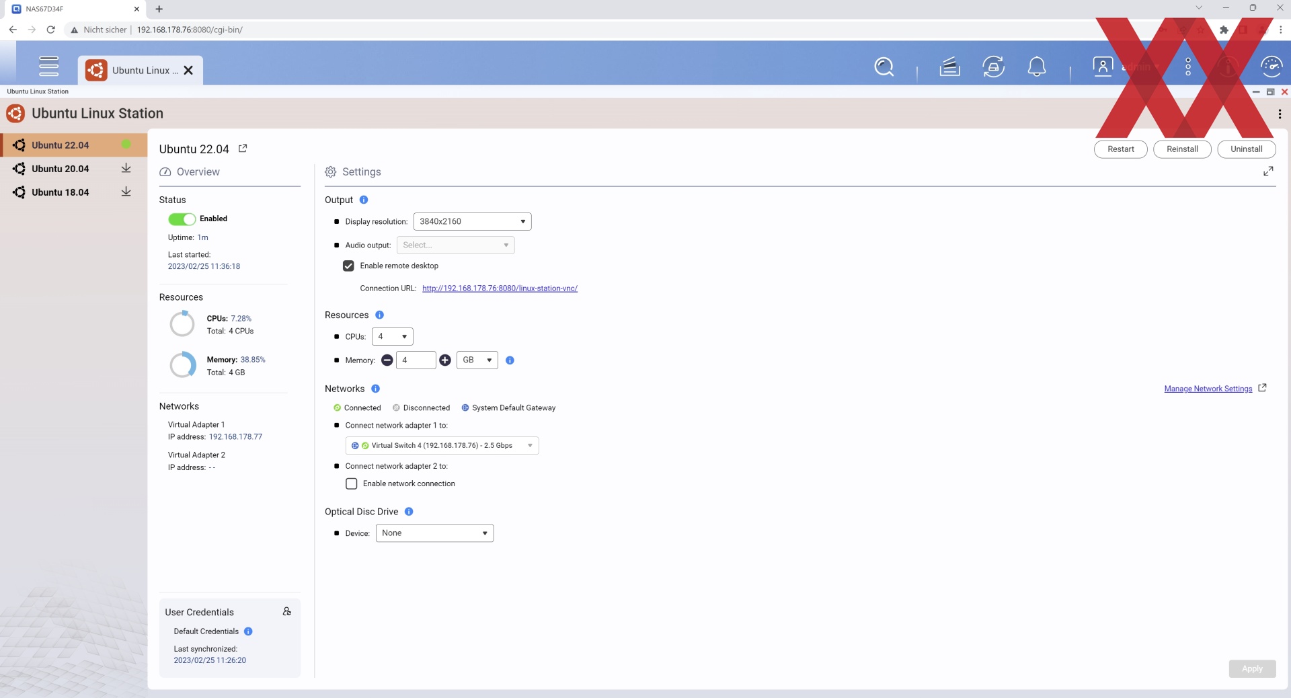Open the Display resolution dropdown
Image resolution: width=1291 pixels, height=698 pixels.
coord(472,221)
